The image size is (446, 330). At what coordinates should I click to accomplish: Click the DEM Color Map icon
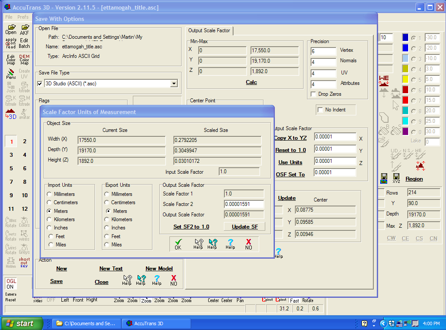pyautogui.click(x=24, y=59)
